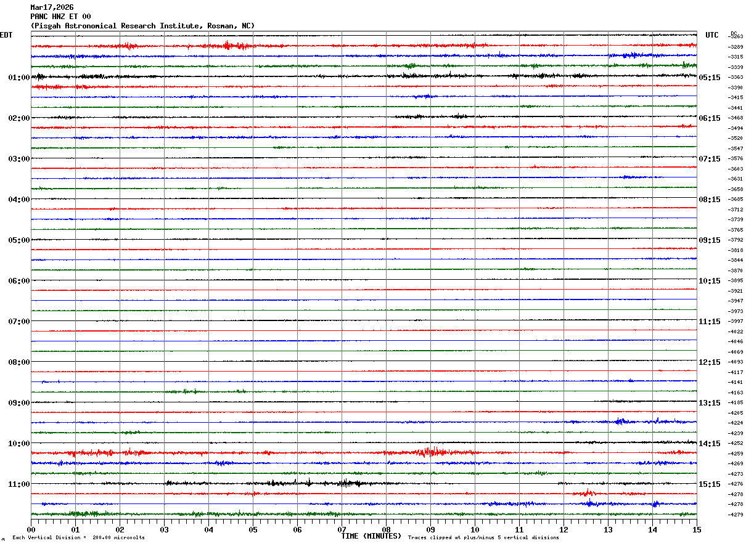The width and height of the screenshot is (746, 546).
Task: Select the 04:00 EDT time label
Action: coord(19,200)
